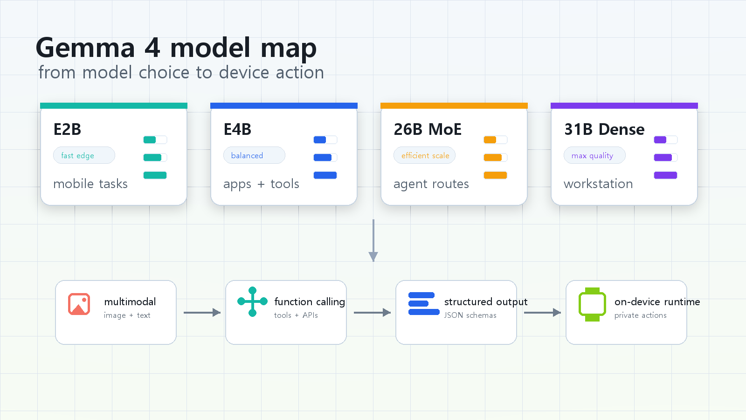Screen dimensions: 746x420
Task: Click the full blue bar in E4B card
Action: point(325,175)
